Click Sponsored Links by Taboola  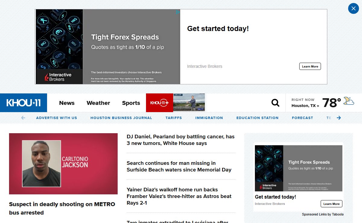coord(323,214)
